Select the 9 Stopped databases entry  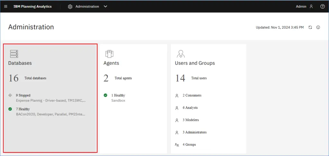(23, 95)
